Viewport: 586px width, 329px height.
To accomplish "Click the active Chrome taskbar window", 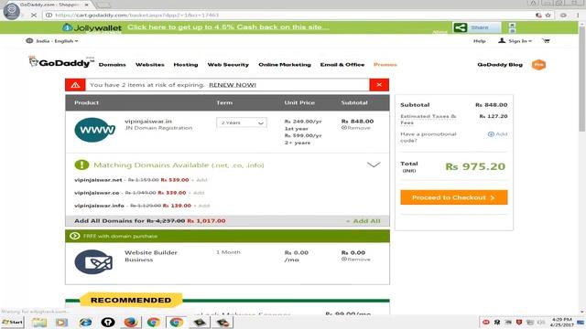I will (177, 322).
